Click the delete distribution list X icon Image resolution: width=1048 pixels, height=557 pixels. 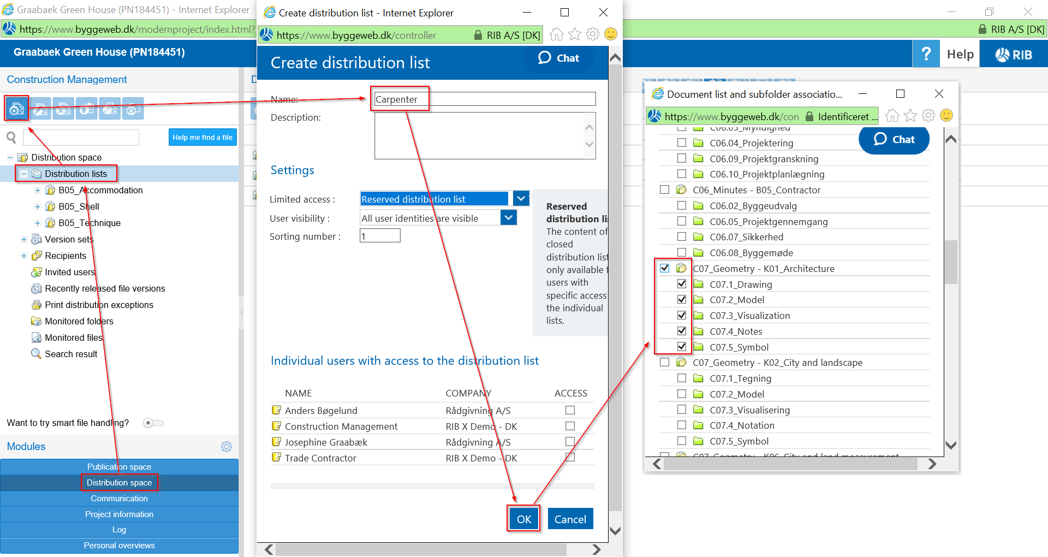63,109
